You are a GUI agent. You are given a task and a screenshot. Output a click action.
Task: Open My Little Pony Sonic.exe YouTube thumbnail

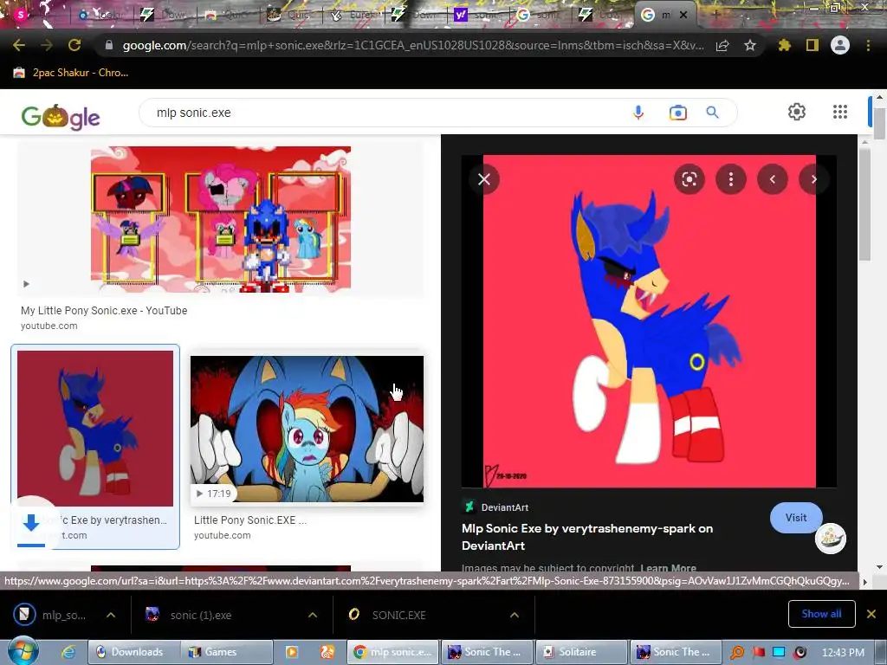click(221, 219)
